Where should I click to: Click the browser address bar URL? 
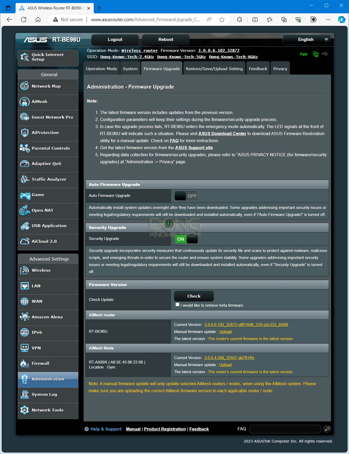pyautogui.click(x=145, y=20)
